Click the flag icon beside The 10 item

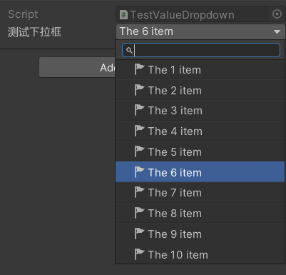point(139,254)
